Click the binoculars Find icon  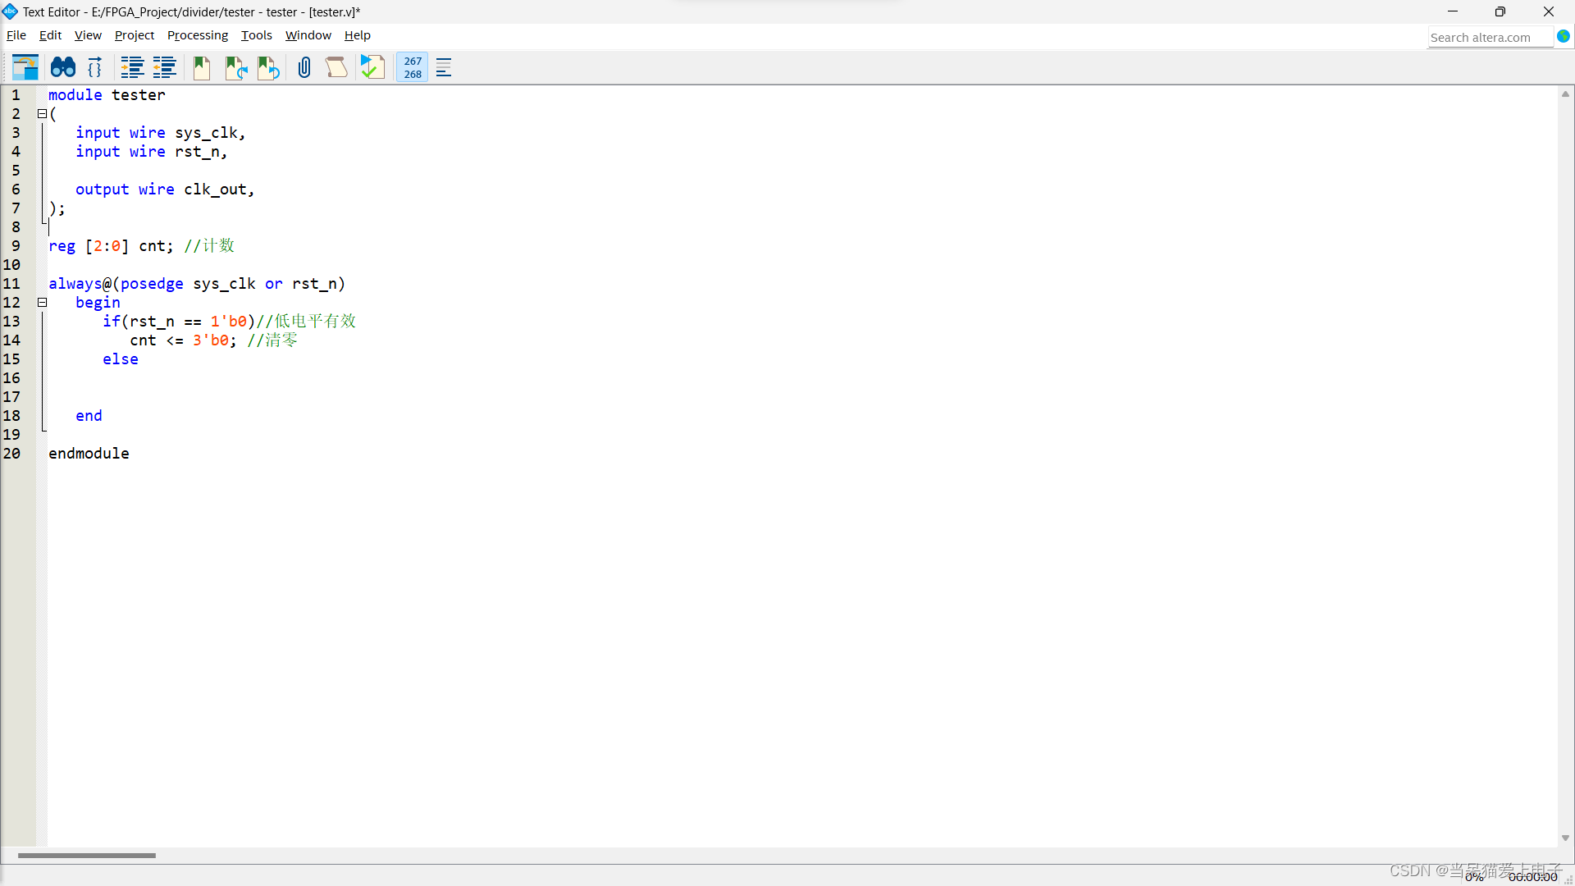click(x=63, y=67)
